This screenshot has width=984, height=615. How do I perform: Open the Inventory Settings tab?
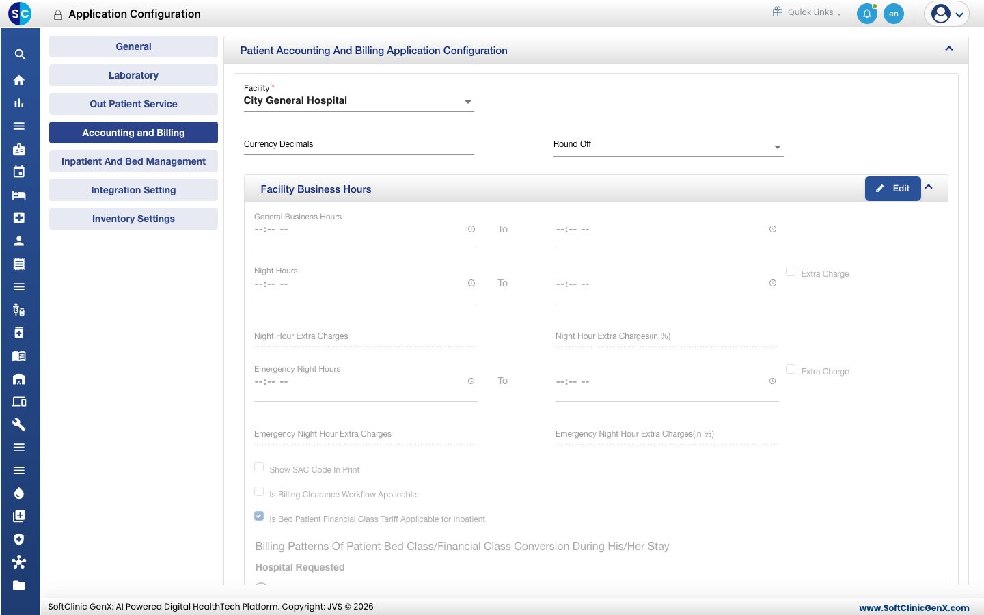tap(133, 219)
